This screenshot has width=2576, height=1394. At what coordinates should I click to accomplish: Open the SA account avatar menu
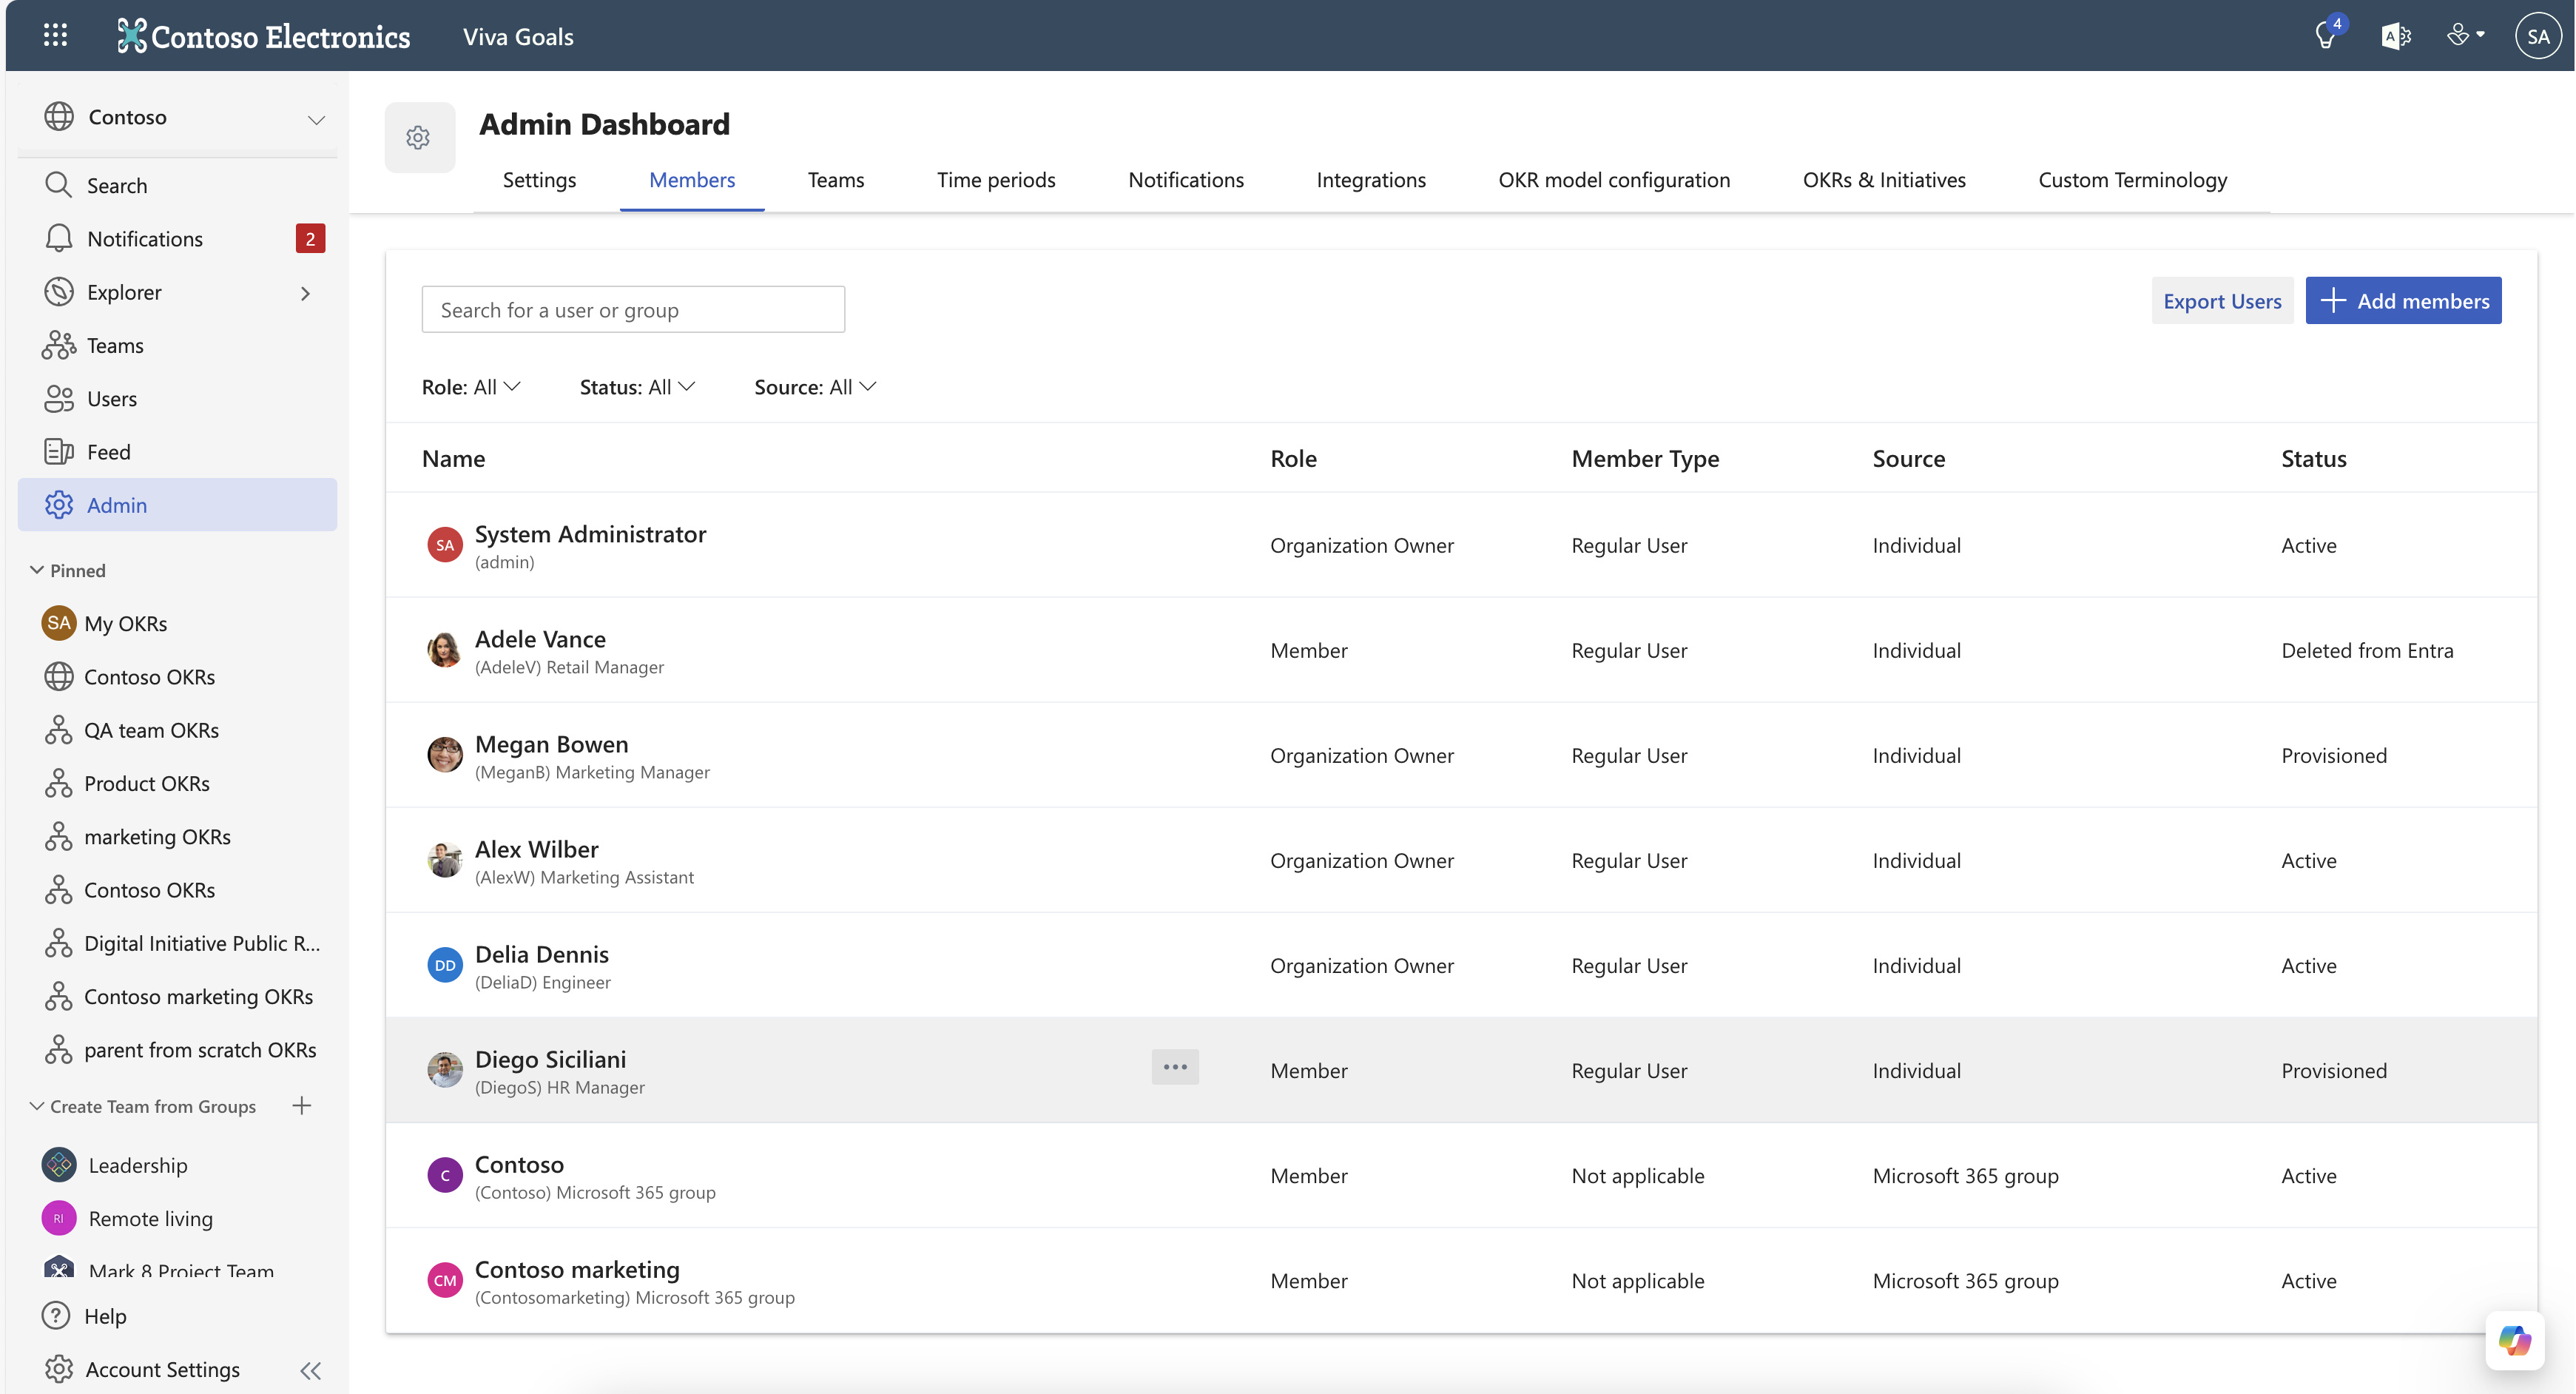(2537, 36)
